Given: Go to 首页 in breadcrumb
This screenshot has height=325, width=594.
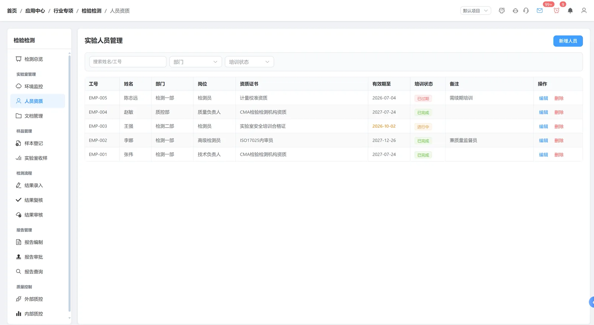Looking at the screenshot, I should pyautogui.click(x=12, y=11).
